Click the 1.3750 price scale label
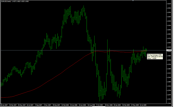The image size is (174, 107). pyautogui.click(x=169, y=64)
